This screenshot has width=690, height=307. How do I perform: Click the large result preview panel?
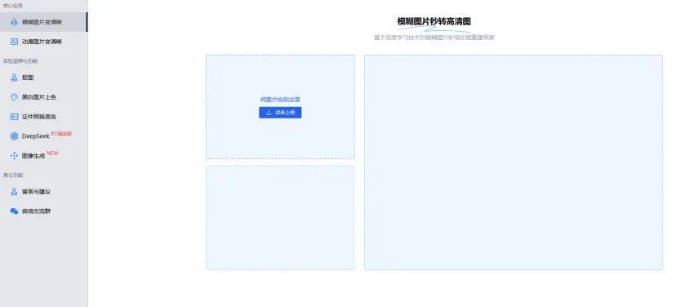point(513,162)
